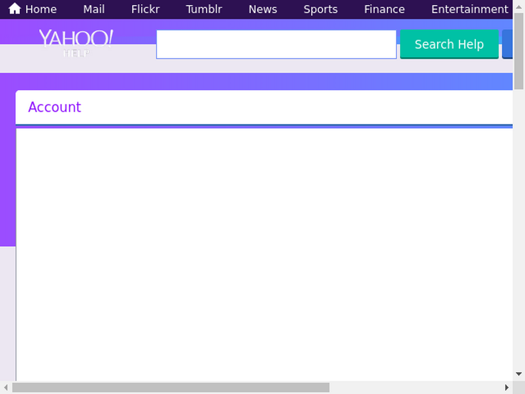Open the Account heading link
Image resolution: width=525 pixels, height=394 pixels.
click(54, 107)
